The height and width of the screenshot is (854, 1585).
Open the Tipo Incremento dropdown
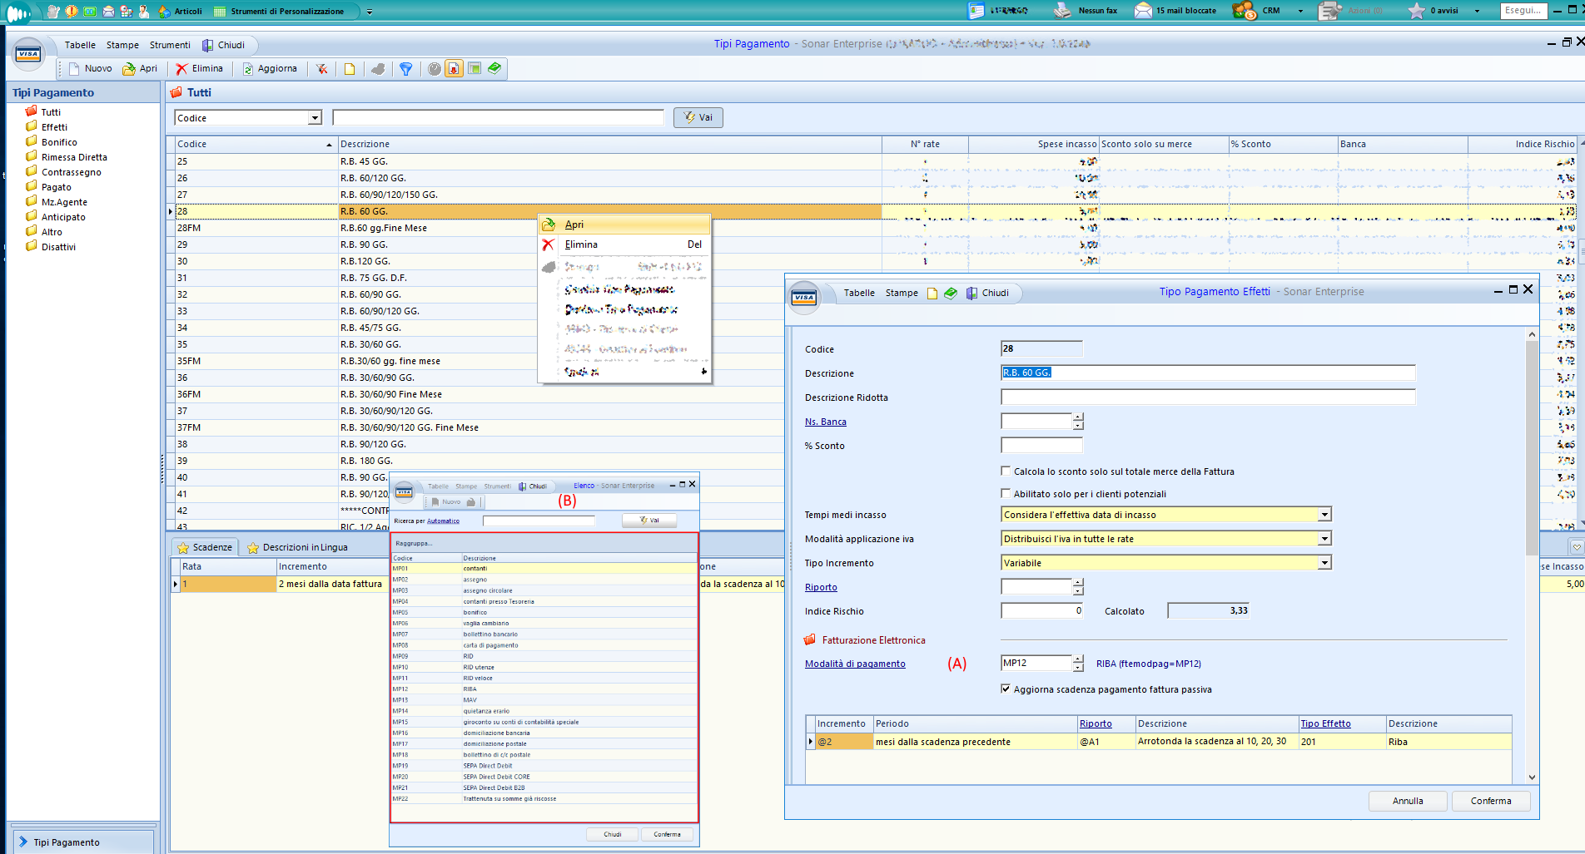pyautogui.click(x=1324, y=563)
